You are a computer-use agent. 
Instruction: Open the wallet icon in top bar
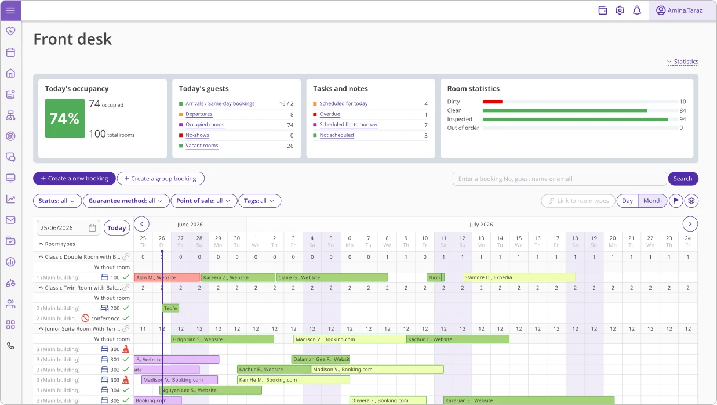pyautogui.click(x=603, y=10)
